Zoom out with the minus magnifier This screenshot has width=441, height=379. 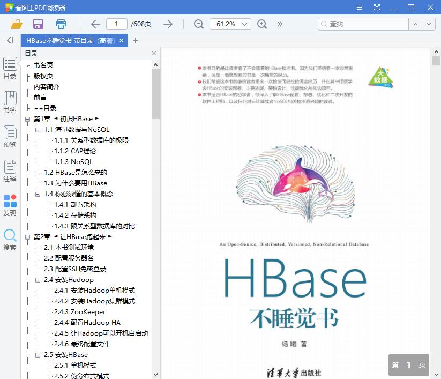[x=199, y=24]
